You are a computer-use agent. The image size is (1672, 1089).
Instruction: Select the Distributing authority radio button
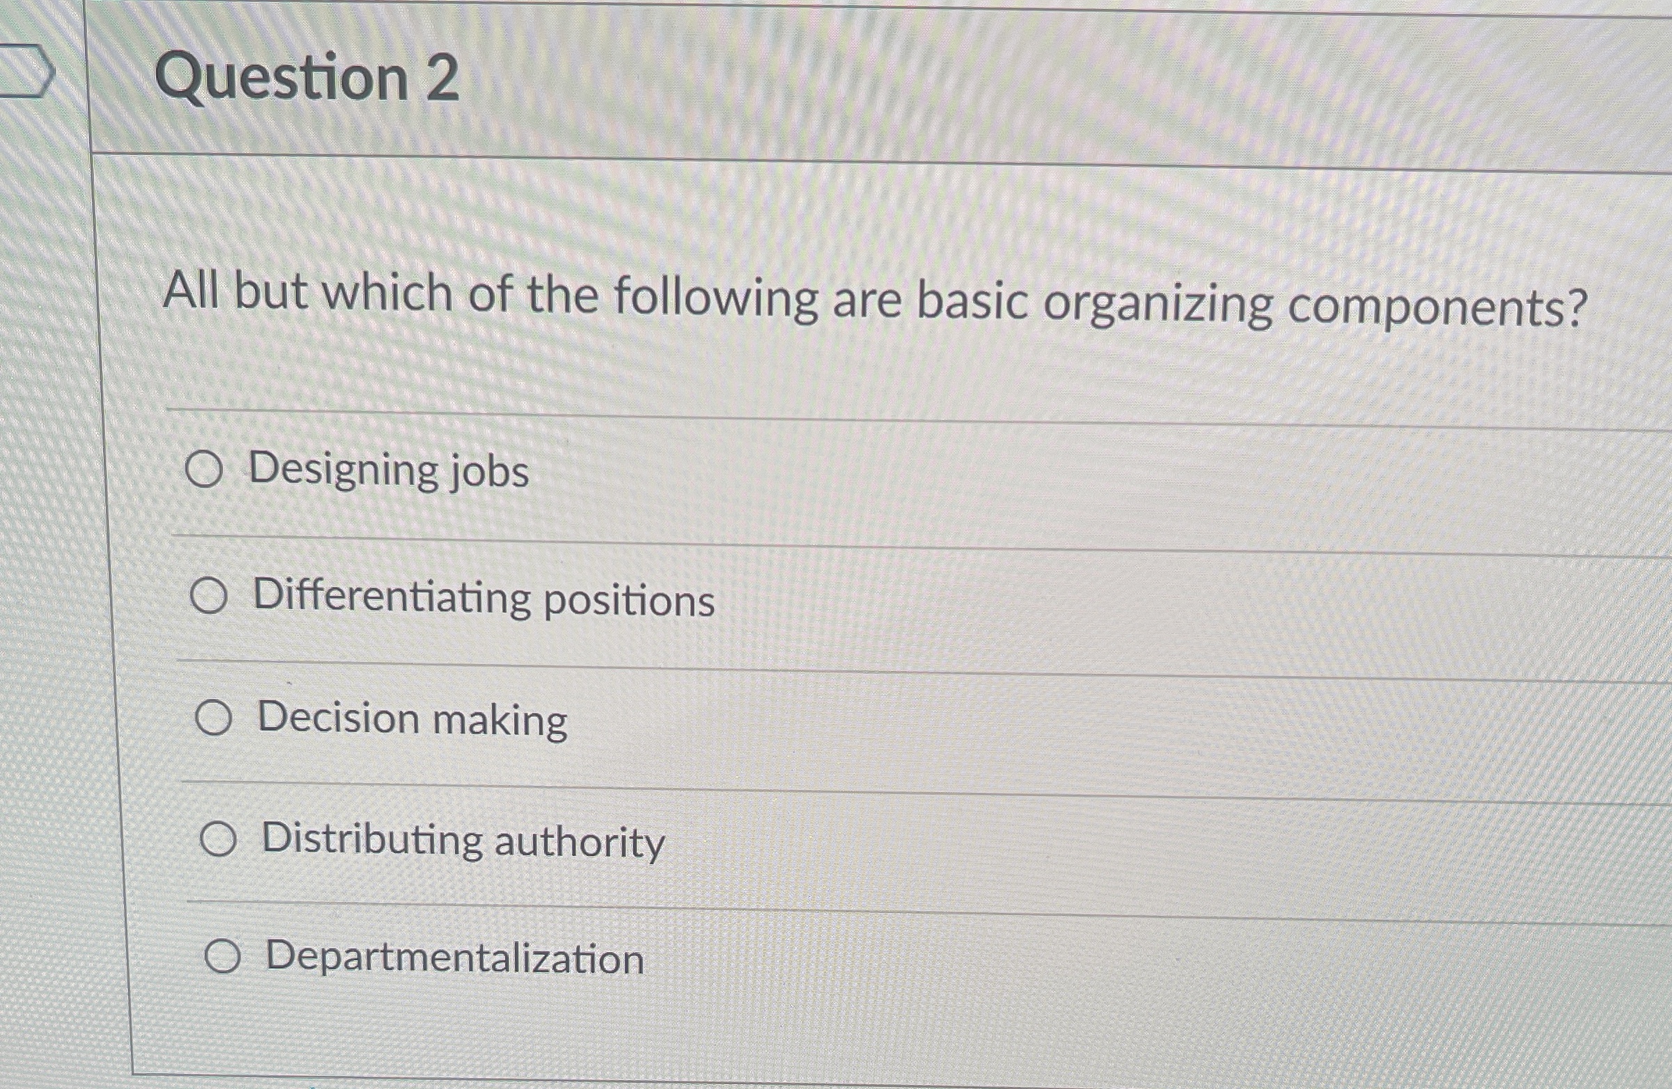click(x=218, y=839)
